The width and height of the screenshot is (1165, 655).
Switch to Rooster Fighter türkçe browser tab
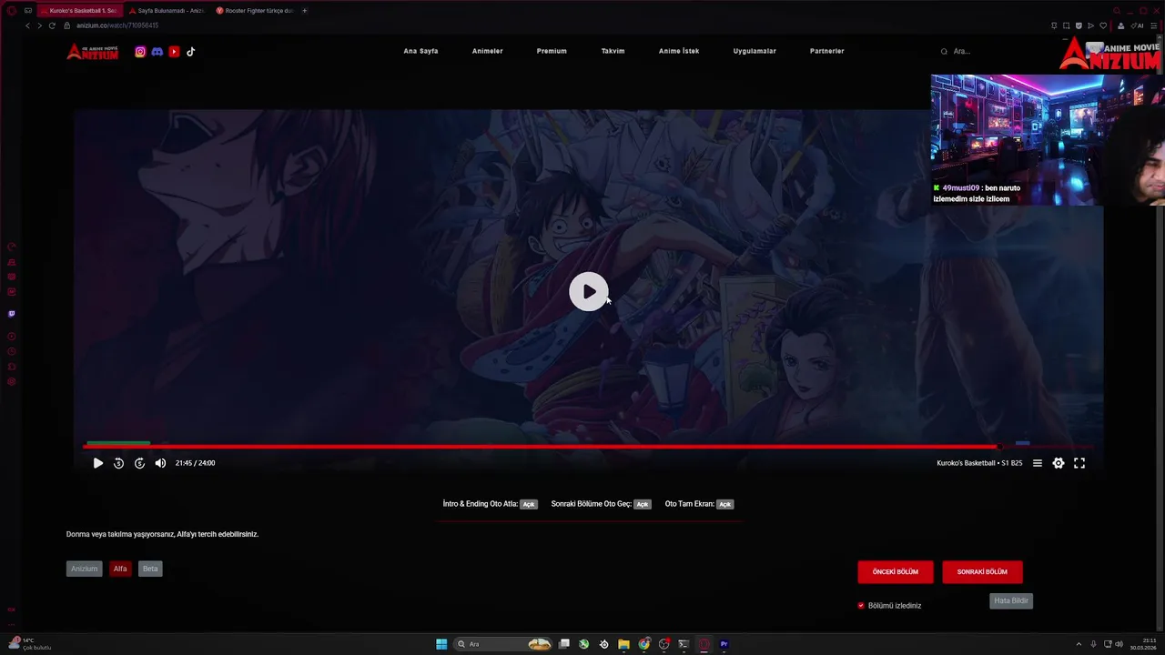254,11
